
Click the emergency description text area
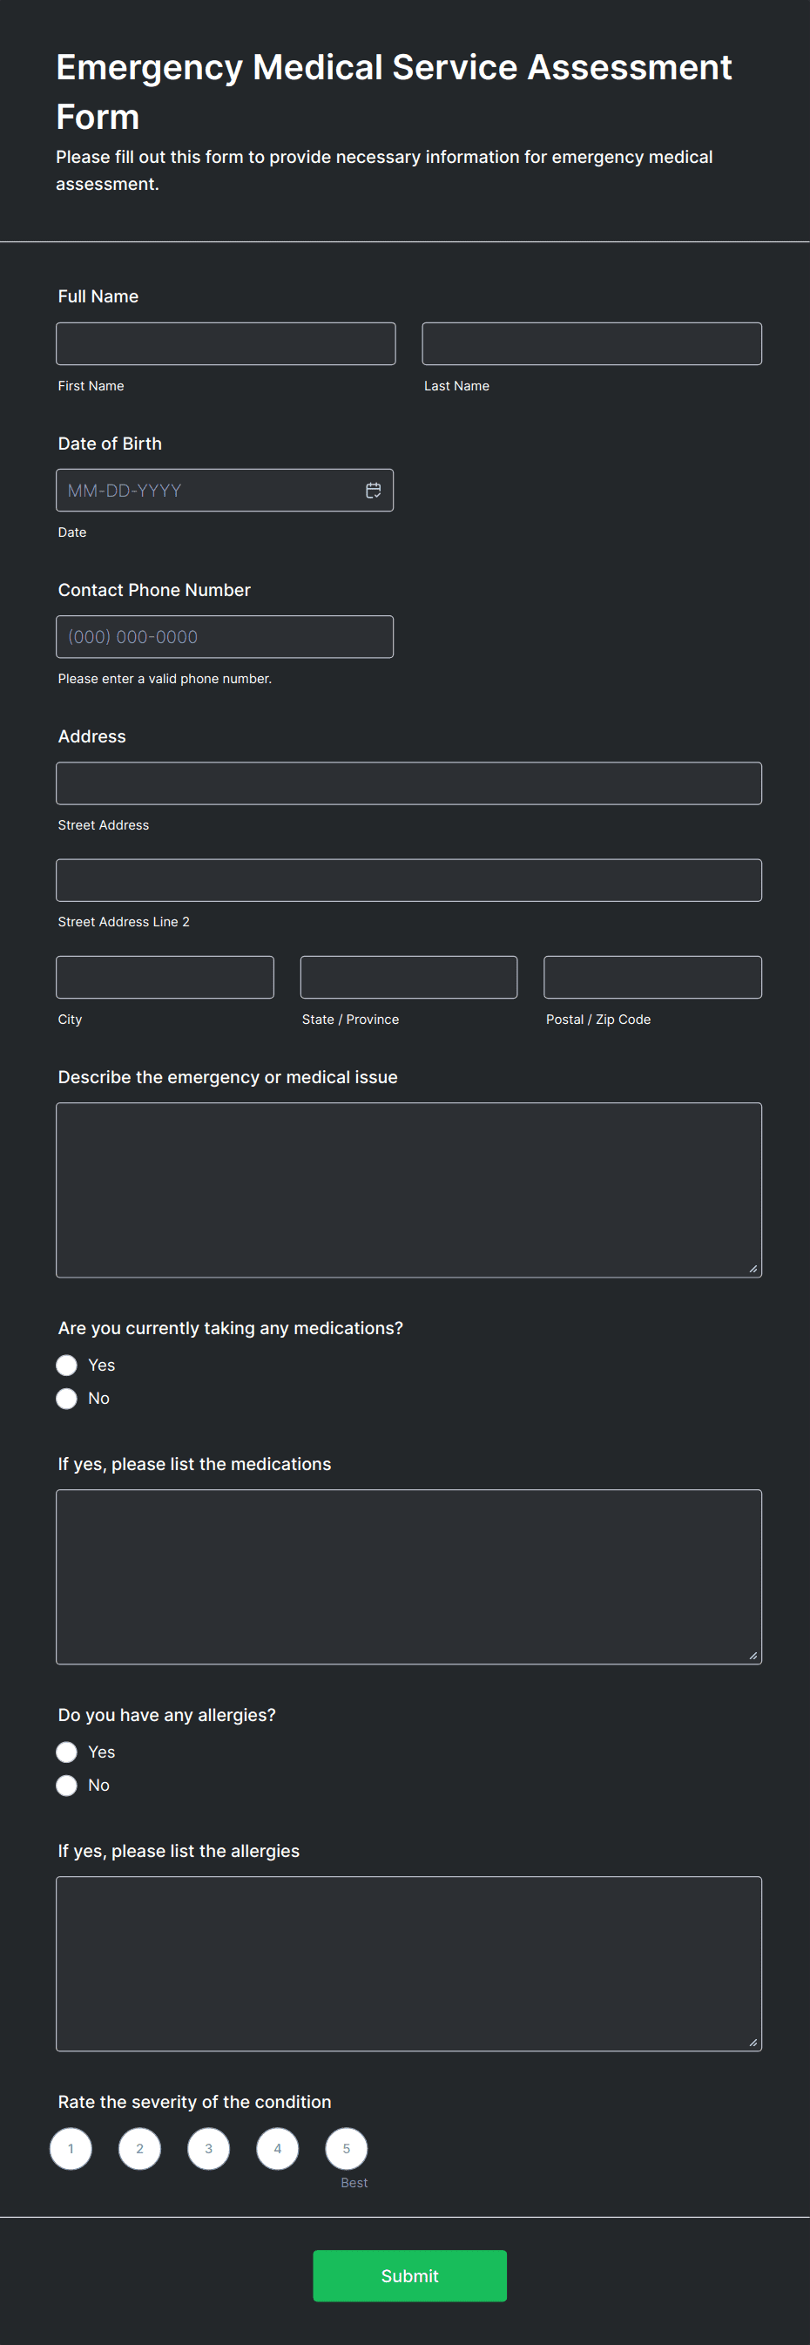pyautogui.click(x=408, y=1189)
